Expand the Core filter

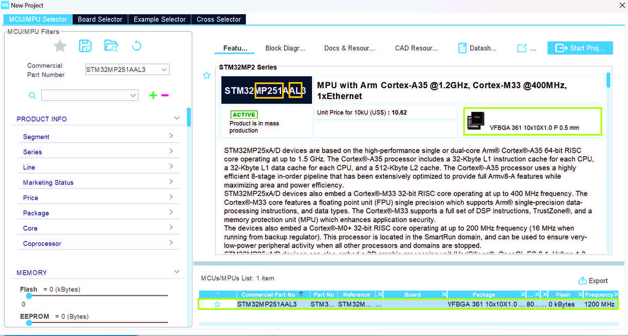[171, 228]
